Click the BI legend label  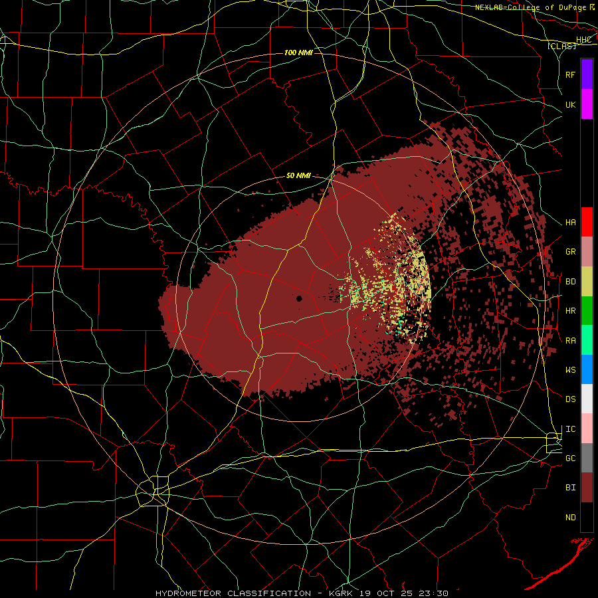click(x=570, y=488)
